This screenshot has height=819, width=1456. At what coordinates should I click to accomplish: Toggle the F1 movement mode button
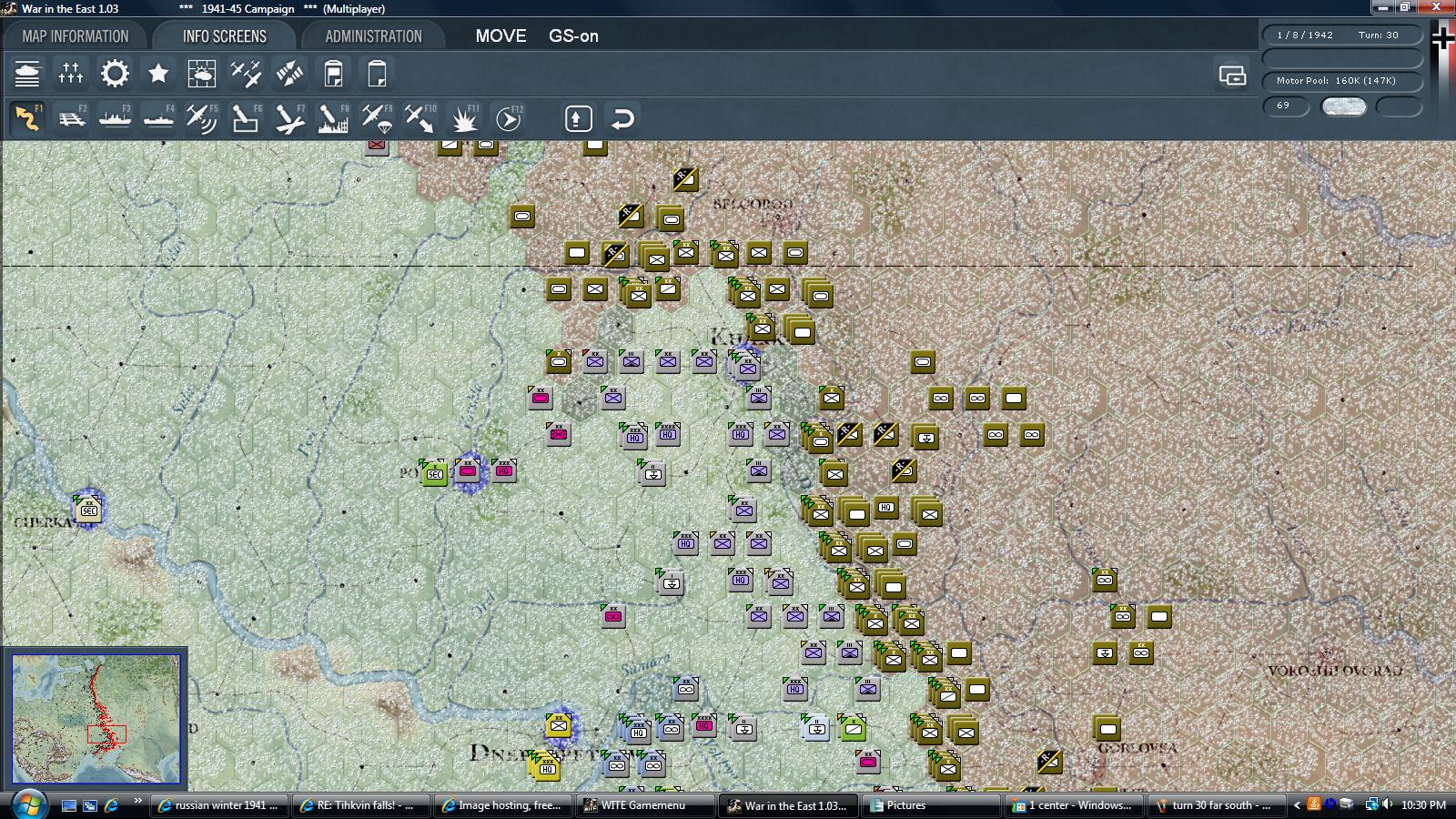tap(26, 116)
